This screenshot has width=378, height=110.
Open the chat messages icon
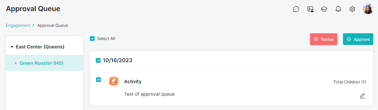(x=296, y=9)
